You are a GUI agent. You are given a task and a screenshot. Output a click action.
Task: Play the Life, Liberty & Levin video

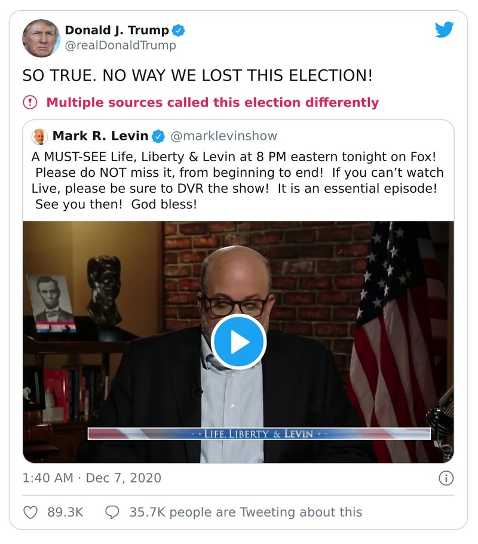point(238,342)
